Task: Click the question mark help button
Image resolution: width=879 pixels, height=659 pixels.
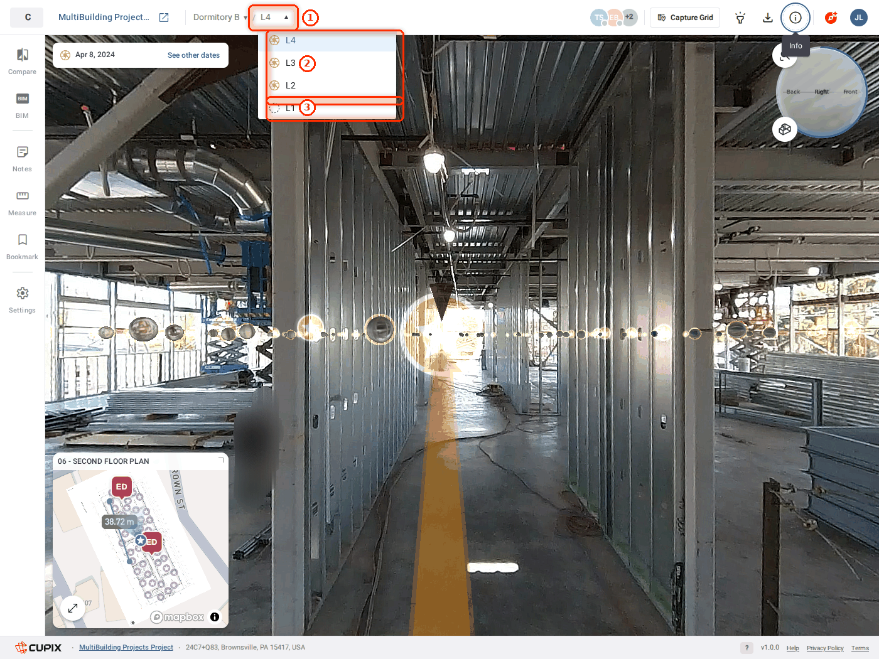Action: tap(747, 648)
